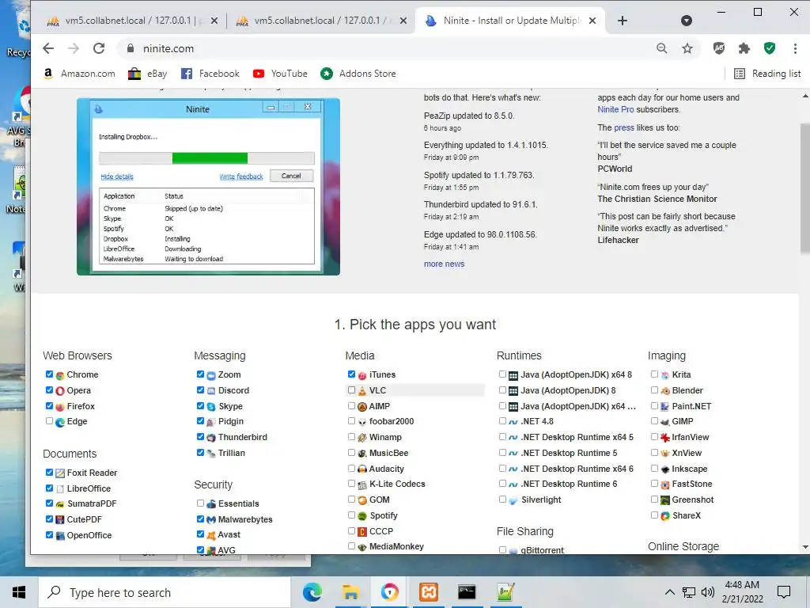810x608 pixels.
Task: Uncheck the LibreOffice checkbox
Action: tap(49, 488)
